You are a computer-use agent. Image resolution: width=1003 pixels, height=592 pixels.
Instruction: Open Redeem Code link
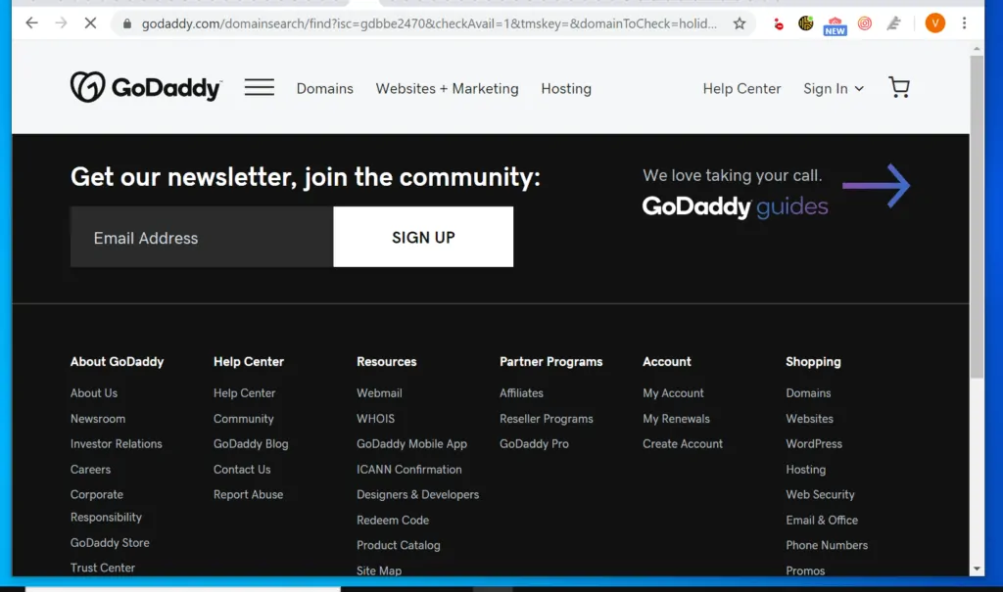tap(393, 521)
